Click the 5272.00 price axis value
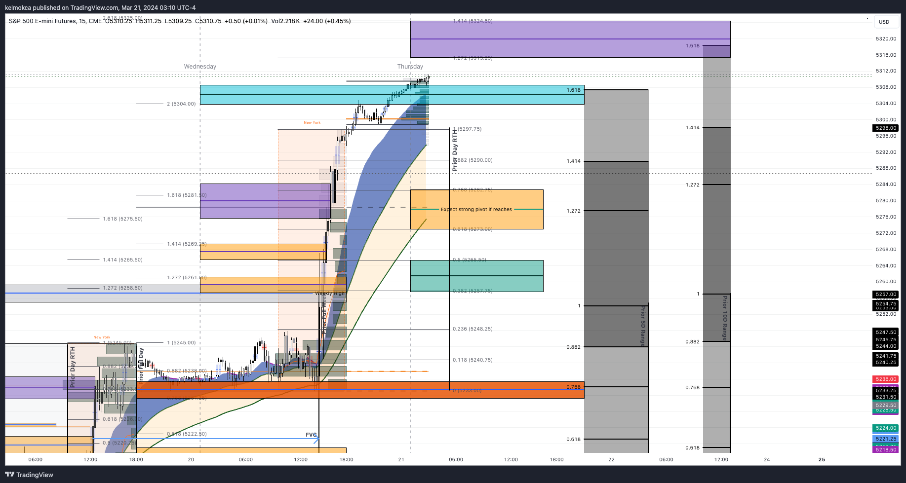Viewport: 906px width, 483px height. (x=886, y=233)
